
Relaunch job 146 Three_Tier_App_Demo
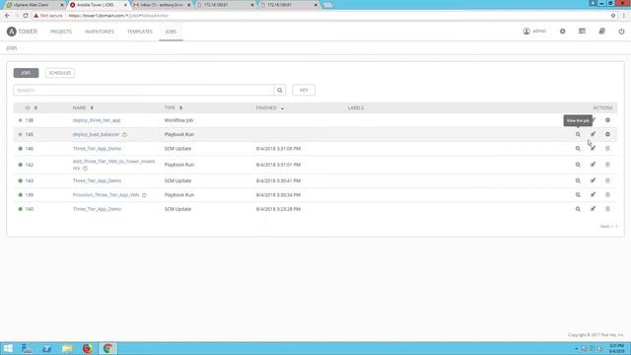(x=593, y=149)
